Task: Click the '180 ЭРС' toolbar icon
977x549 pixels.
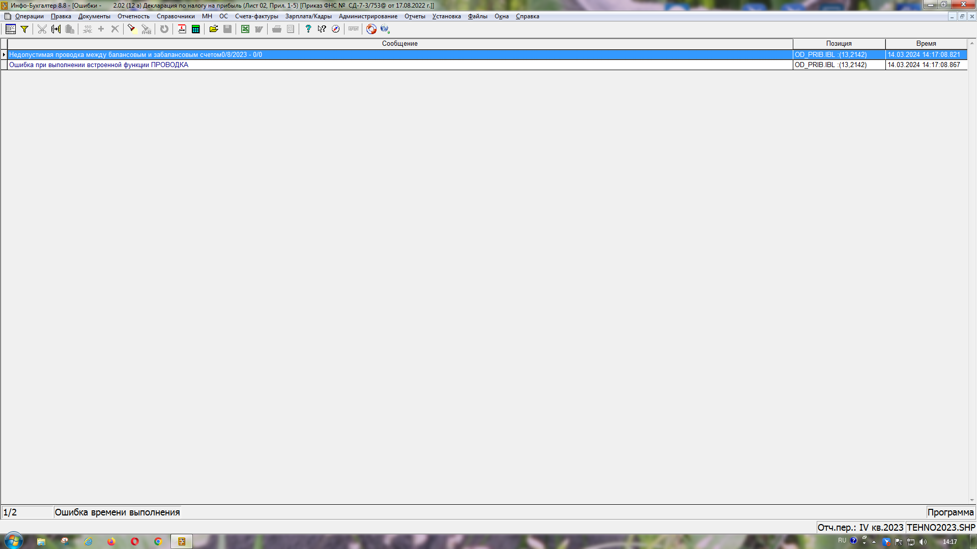Action: tap(88, 29)
